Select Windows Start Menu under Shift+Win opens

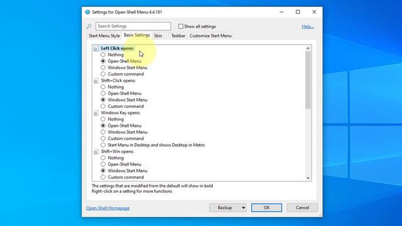tap(103, 171)
